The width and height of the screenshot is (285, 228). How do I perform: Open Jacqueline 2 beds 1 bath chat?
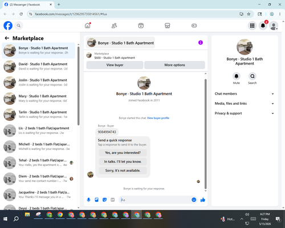[x=38, y=194]
